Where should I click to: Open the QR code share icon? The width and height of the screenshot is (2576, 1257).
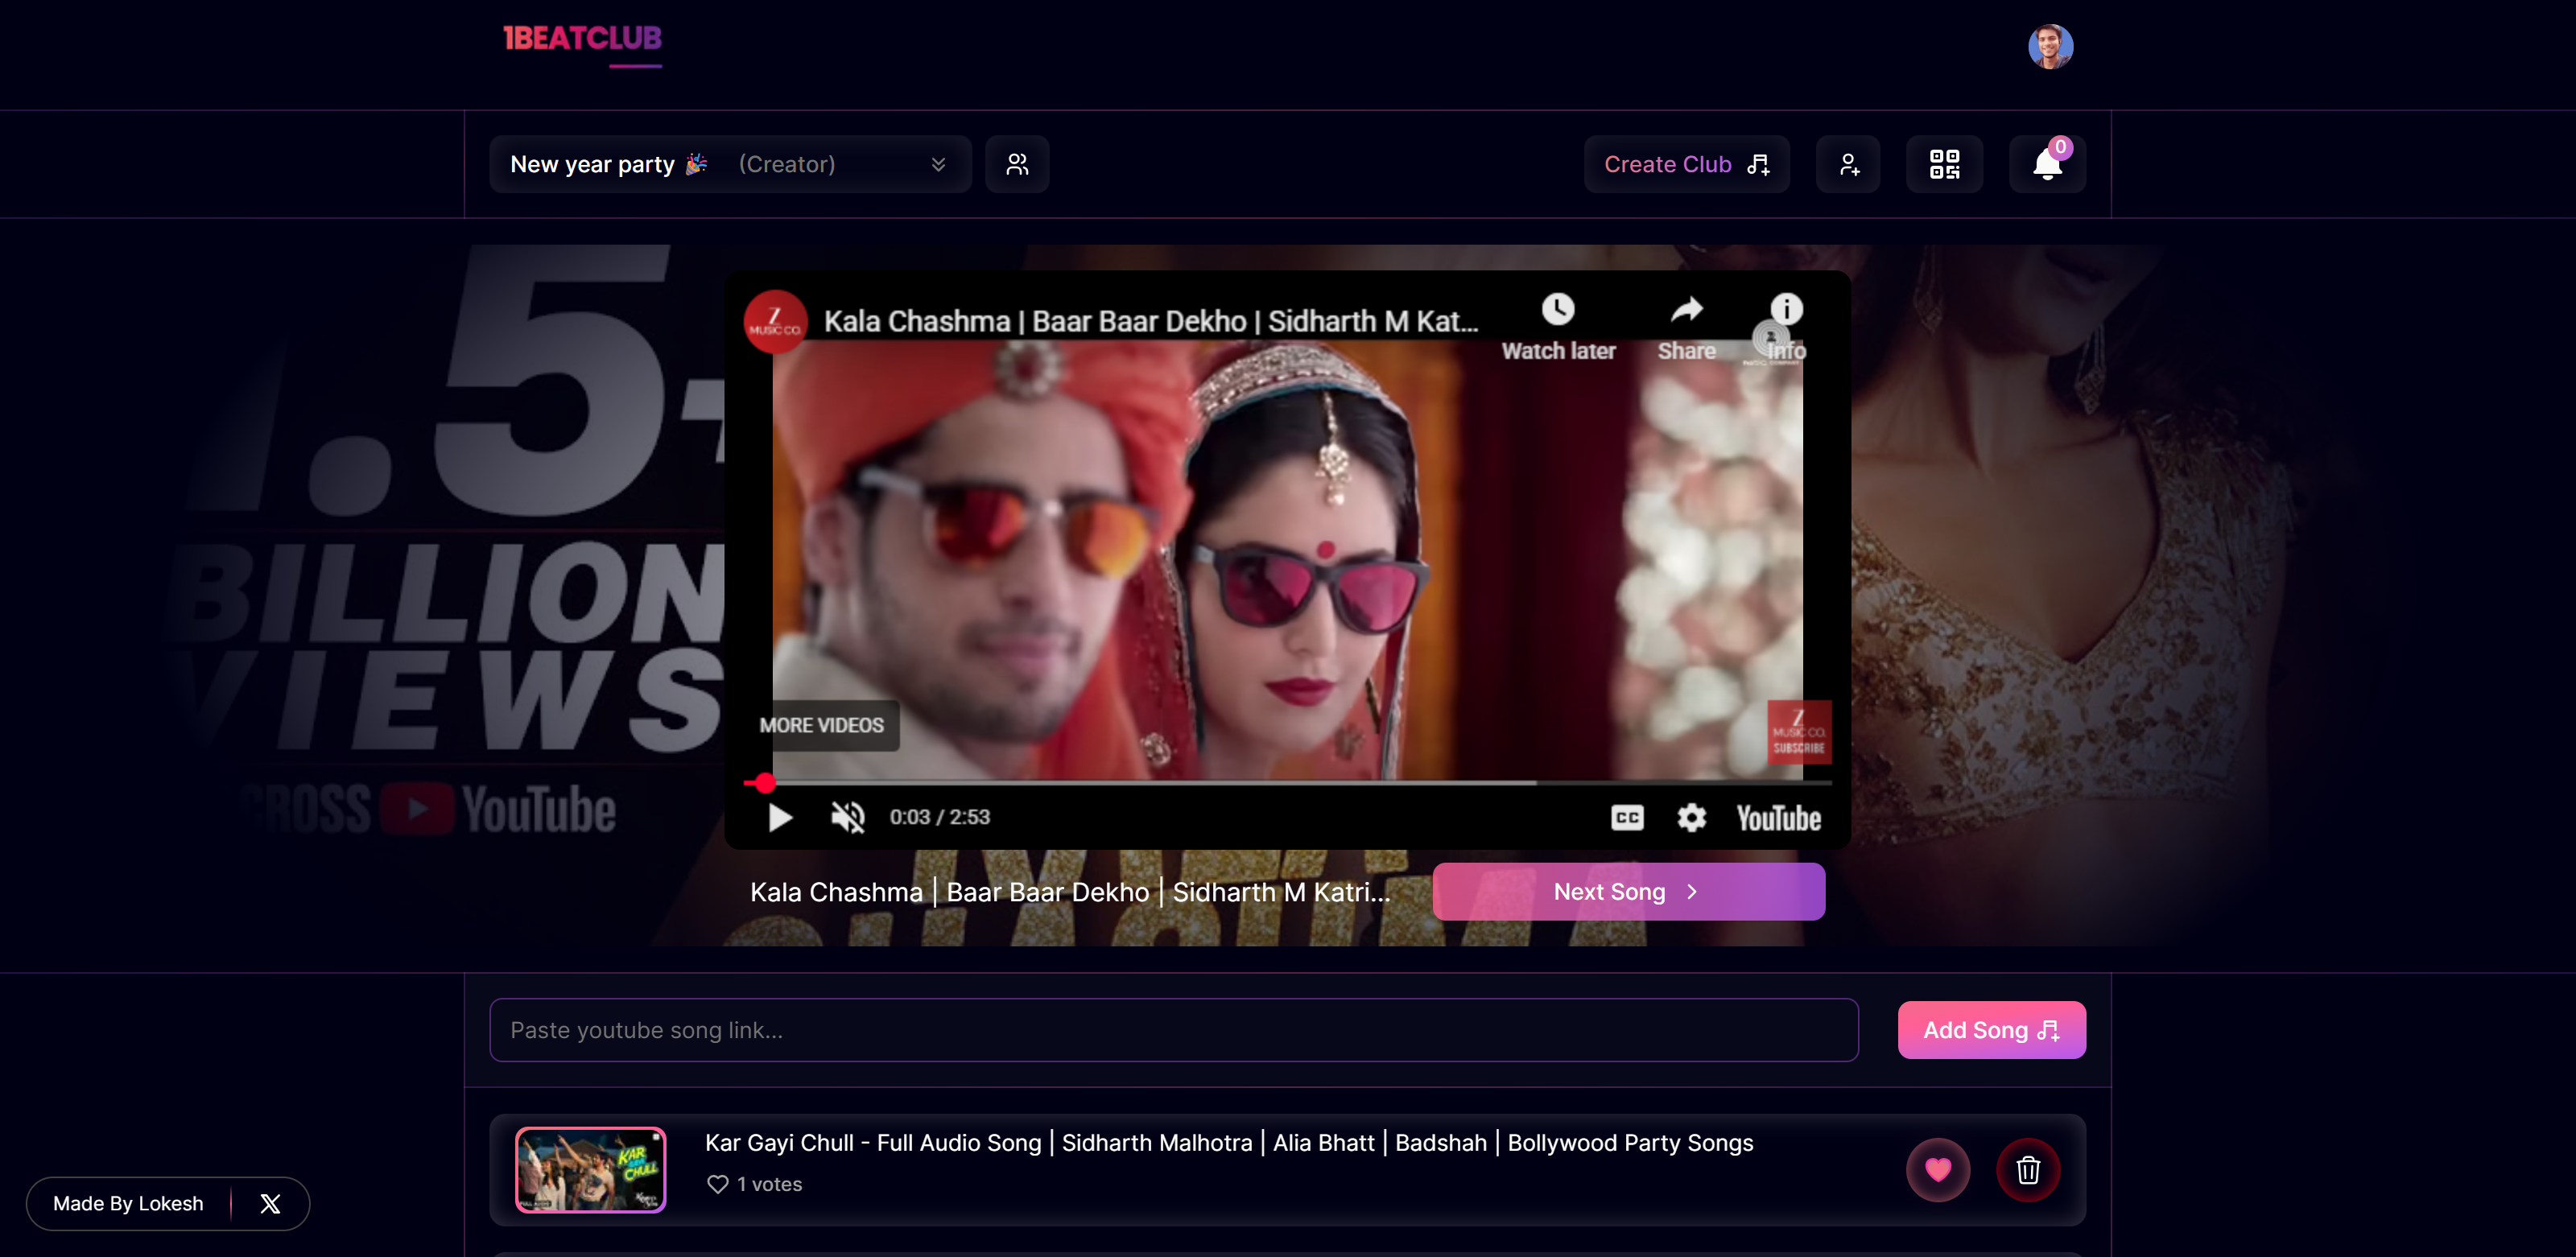1944,163
